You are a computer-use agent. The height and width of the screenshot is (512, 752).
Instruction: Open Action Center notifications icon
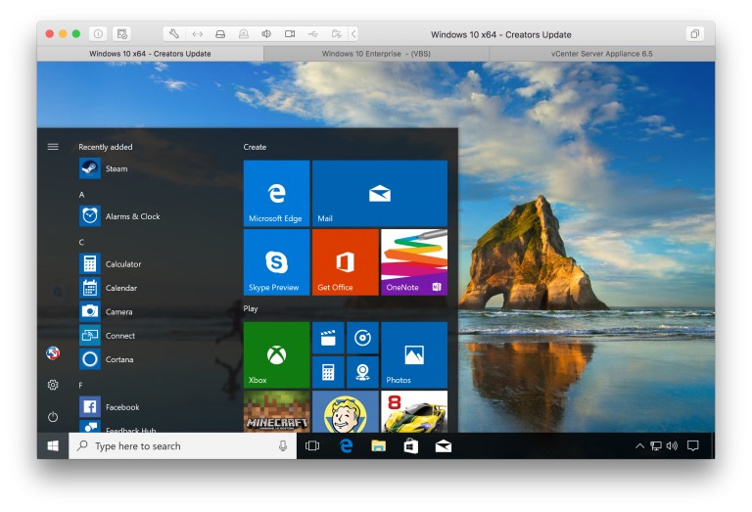pos(693,445)
